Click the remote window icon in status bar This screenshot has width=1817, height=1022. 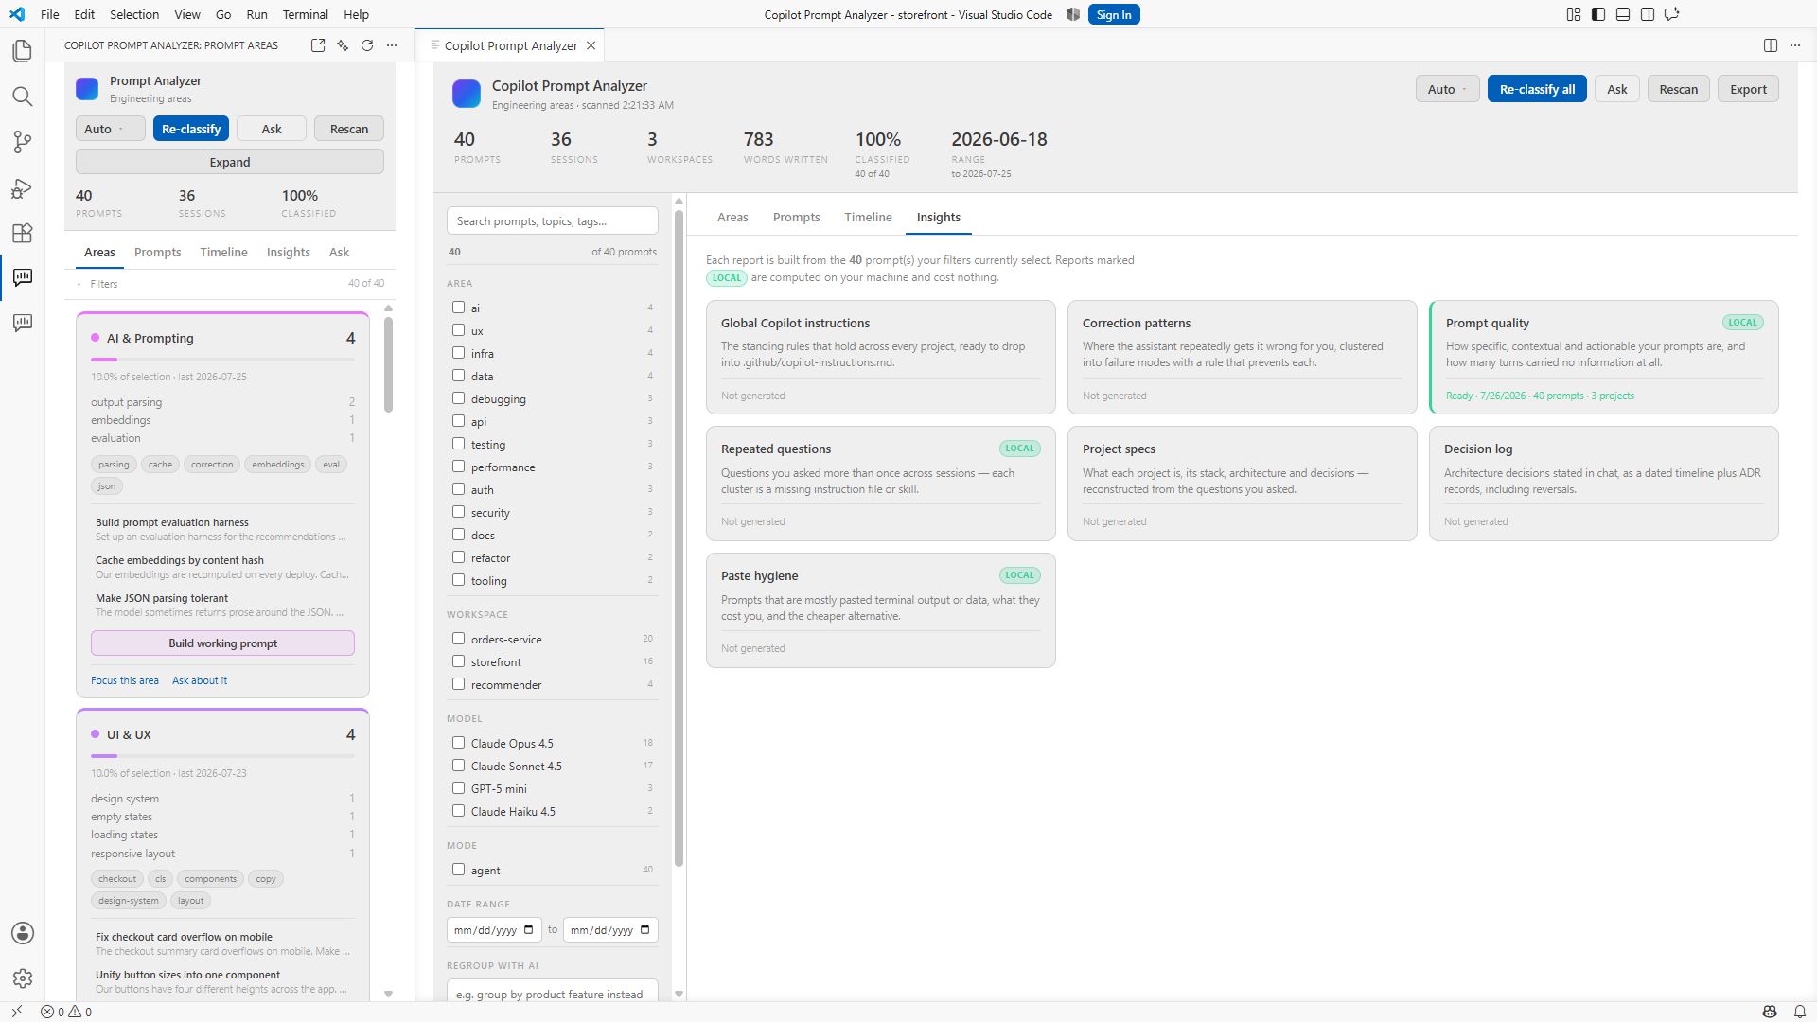pos(17,1012)
